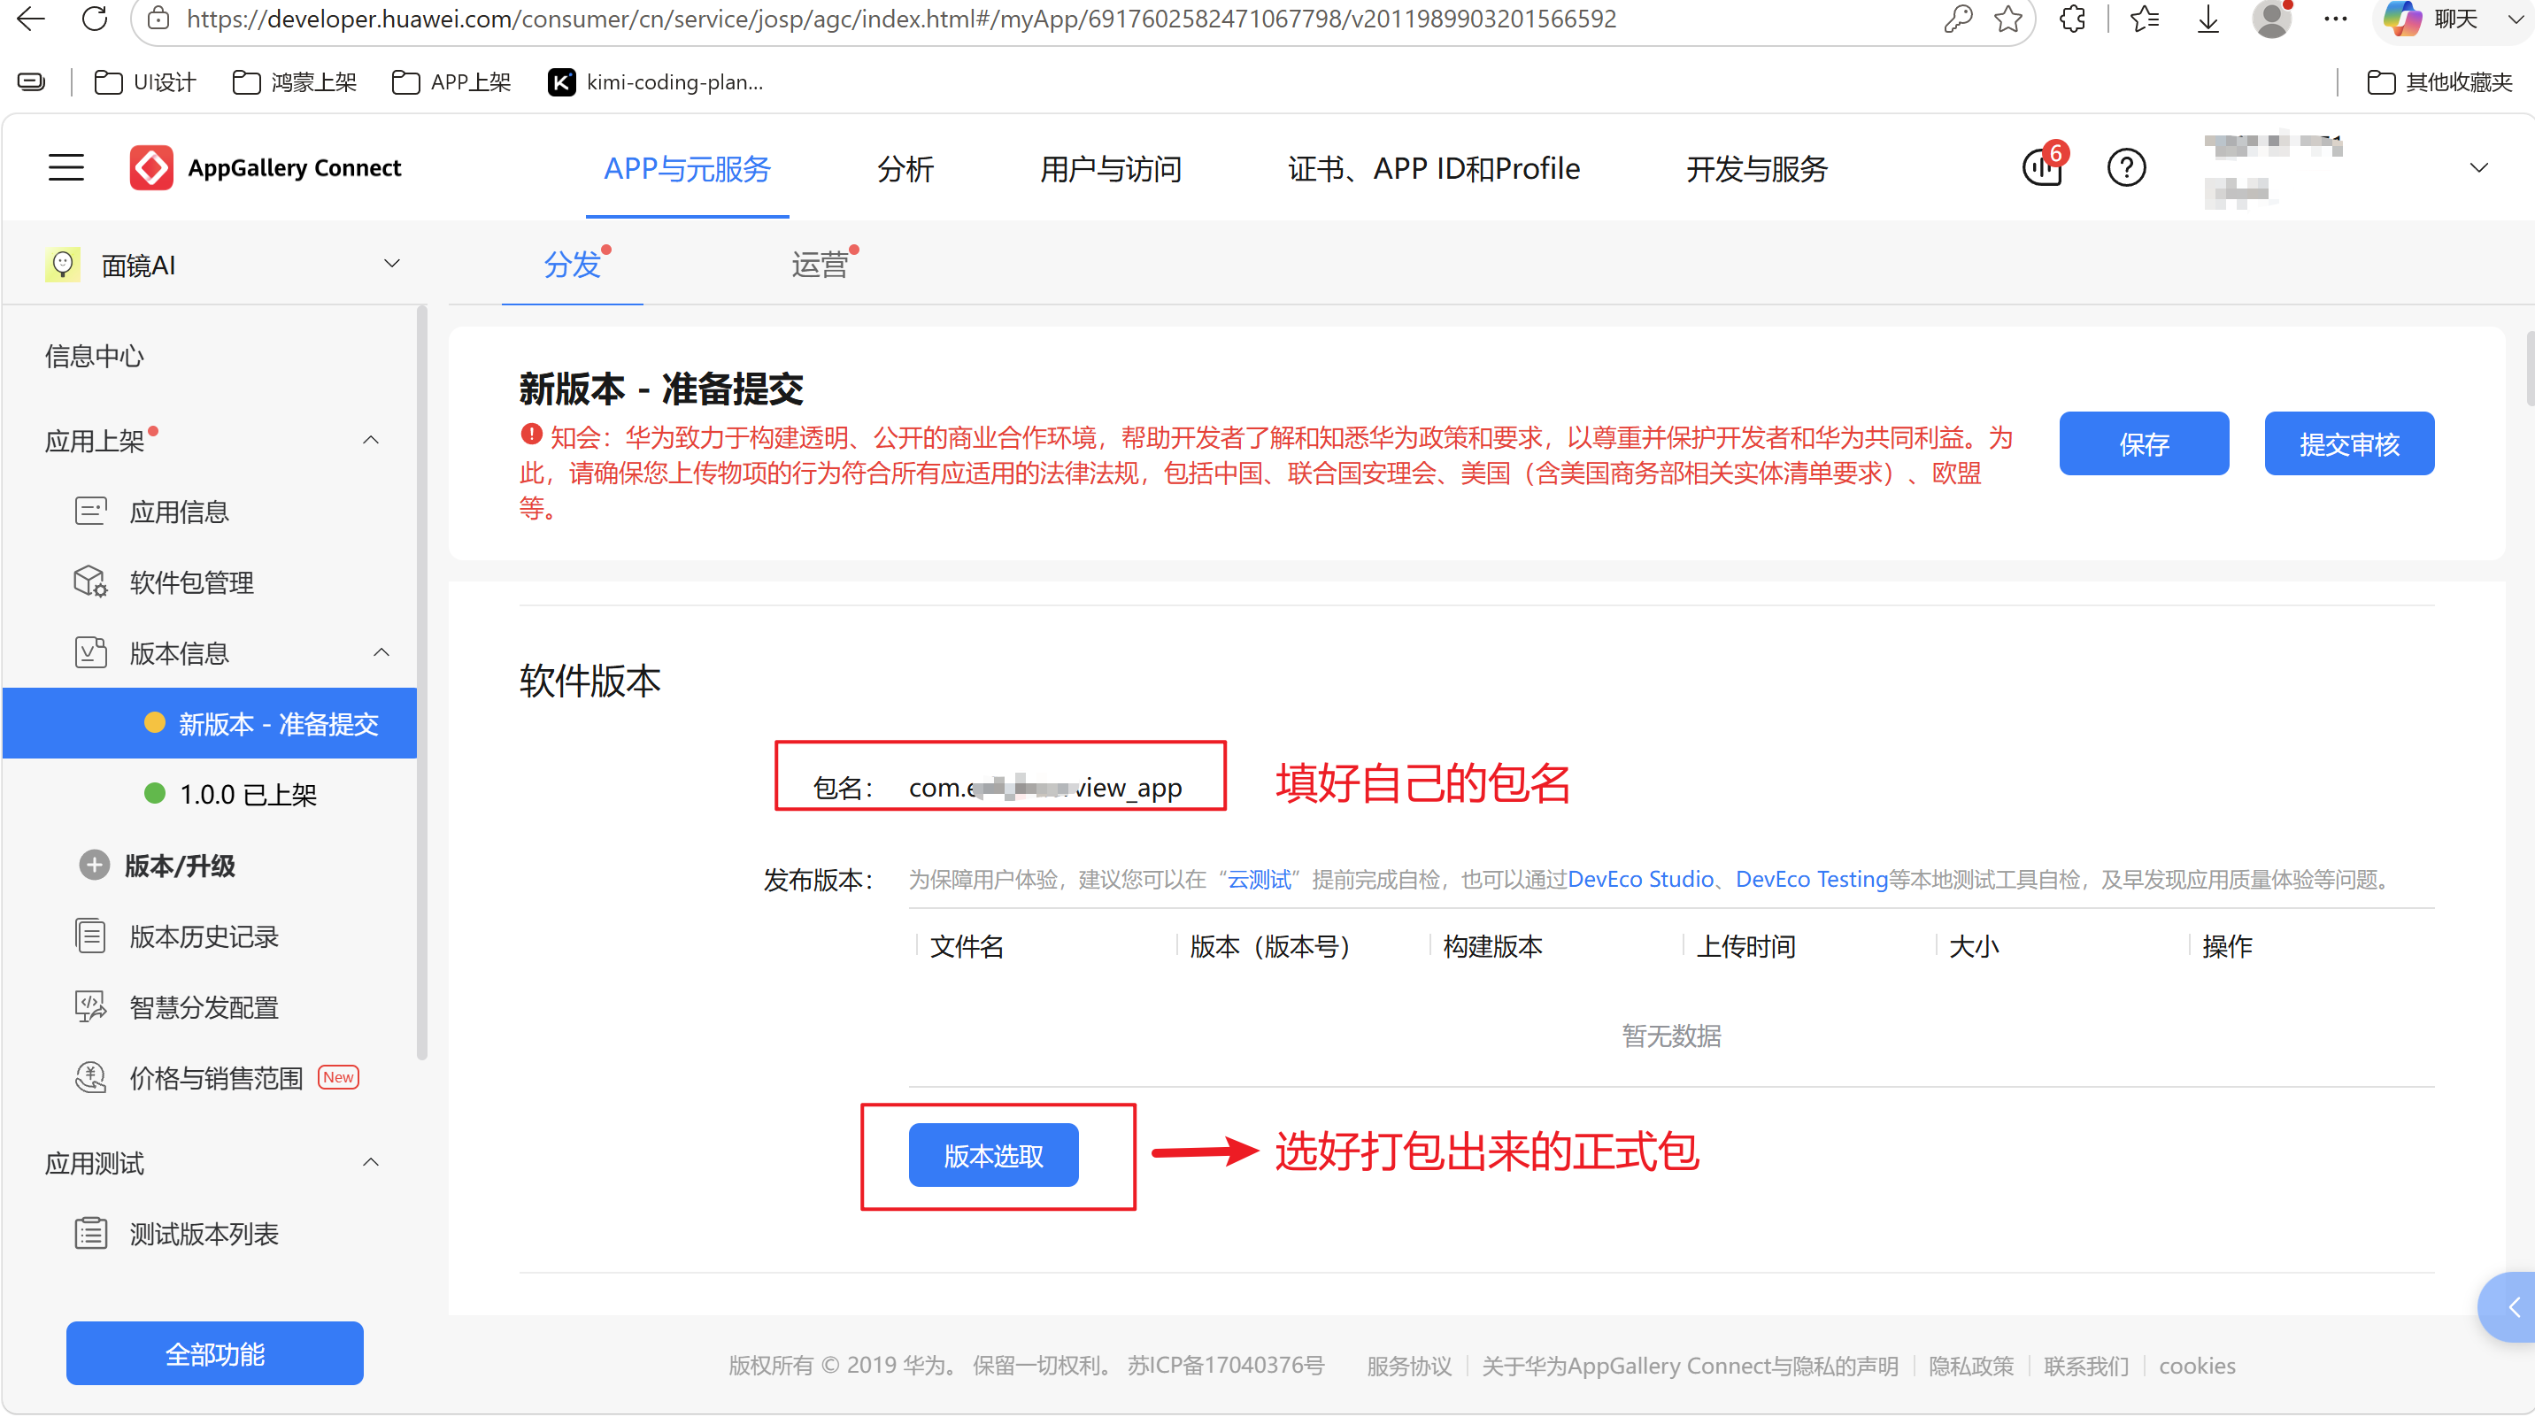This screenshot has height=1417, width=2535.
Task: Open the 其他收藏夹 bookmark folder
Action: pyautogui.click(x=2439, y=81)
